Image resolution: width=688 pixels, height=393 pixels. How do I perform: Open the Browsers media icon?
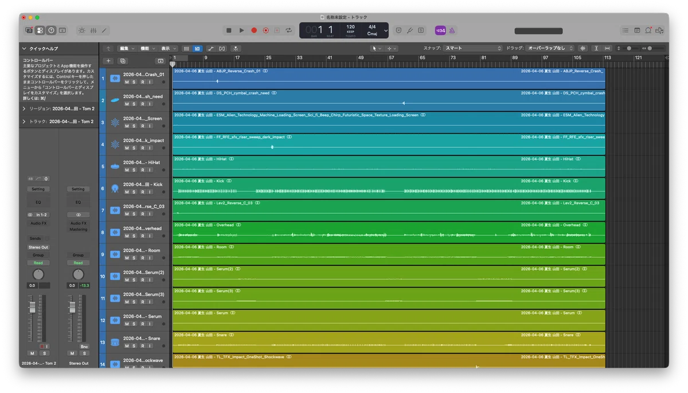point(659,30)
